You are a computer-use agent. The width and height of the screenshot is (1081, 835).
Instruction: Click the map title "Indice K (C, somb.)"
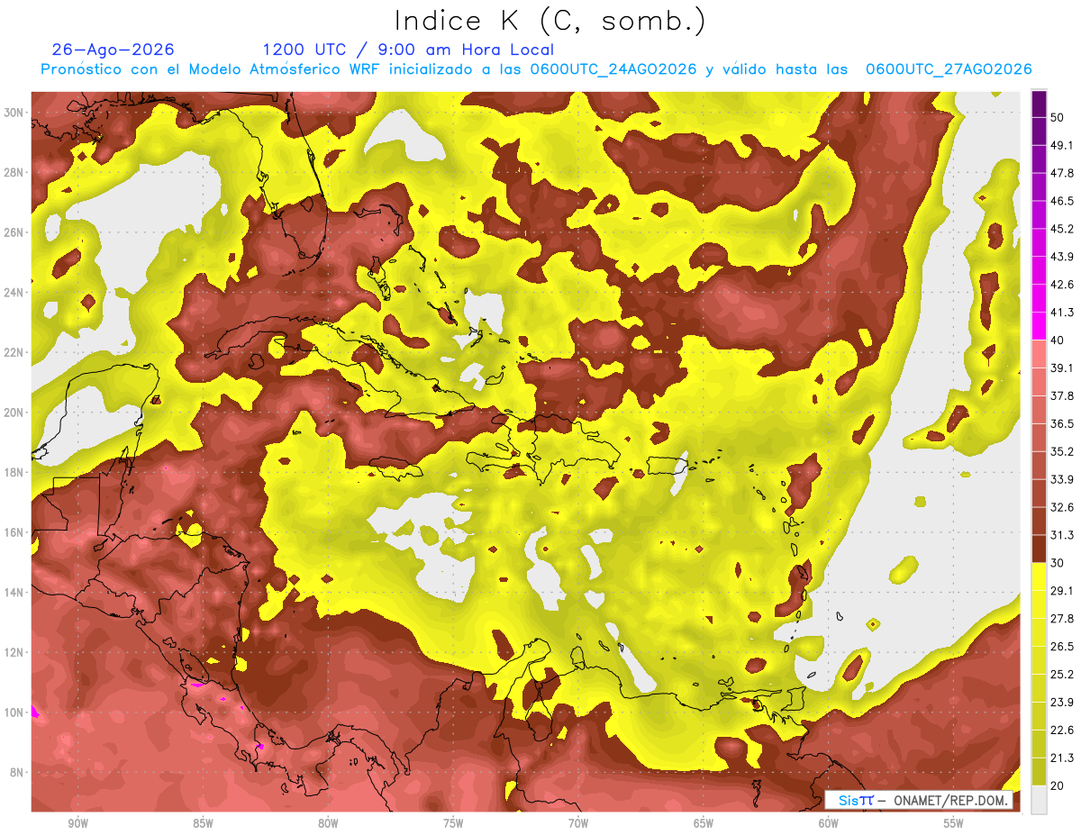(550, 22)
